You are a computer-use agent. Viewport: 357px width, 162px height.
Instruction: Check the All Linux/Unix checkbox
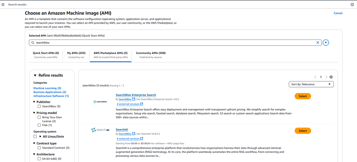pos(35,136)
